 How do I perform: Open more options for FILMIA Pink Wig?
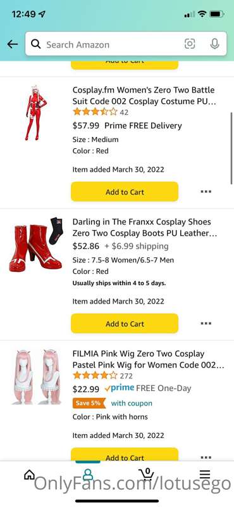pyautogui.click(x=206, y=457)
